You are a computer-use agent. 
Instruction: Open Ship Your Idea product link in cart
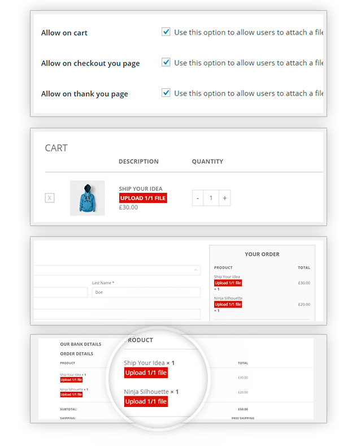tap(139, 189)
